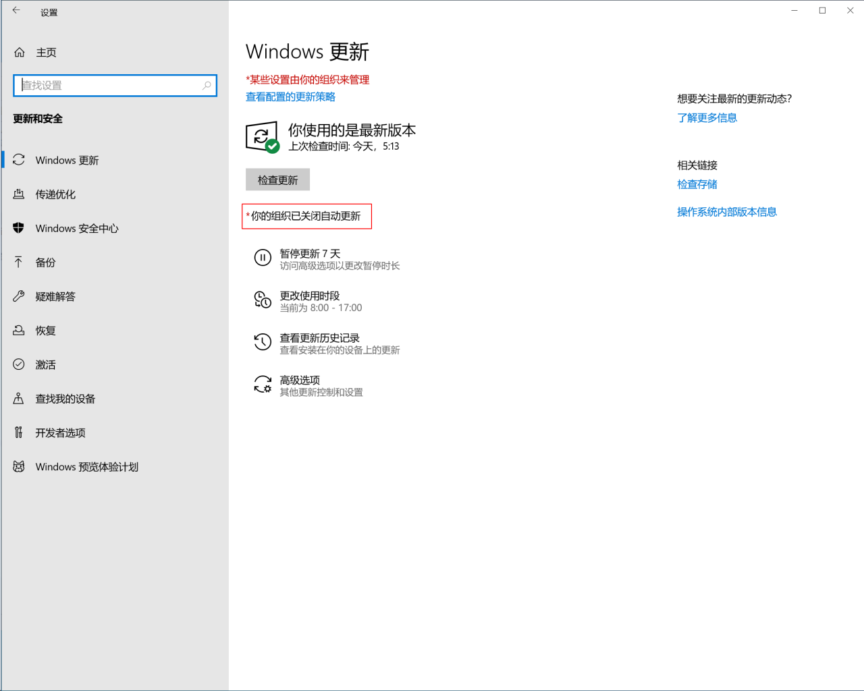Screen dimensions: 864x691
Task: Click the back arrow icon
Action: (16, 10)
